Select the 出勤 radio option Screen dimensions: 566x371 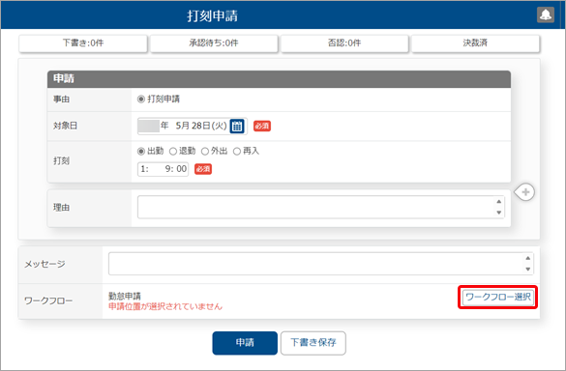point(141,152)
